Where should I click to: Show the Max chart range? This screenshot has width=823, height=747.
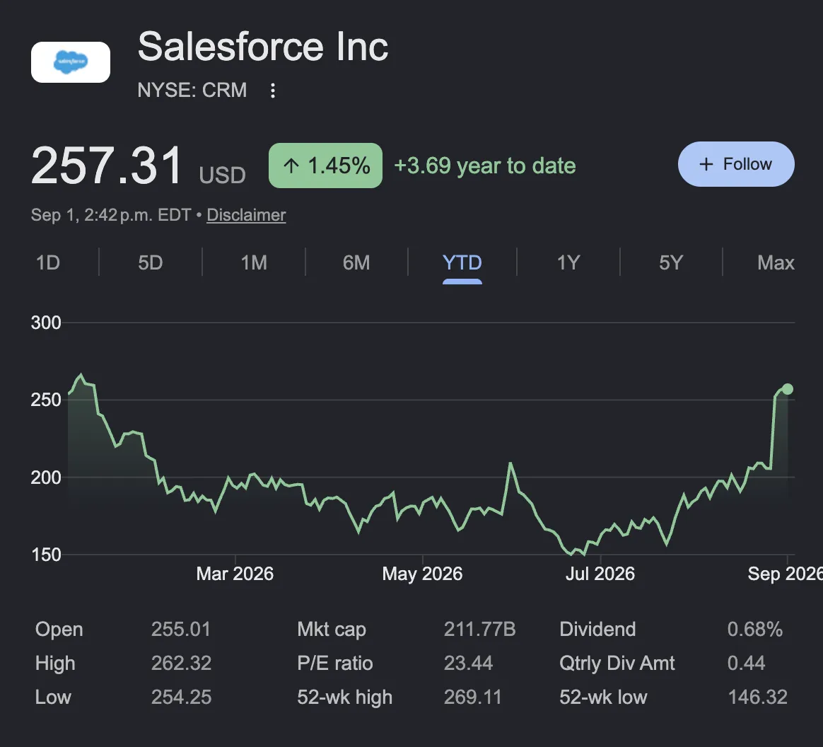[x=776, y=262]
